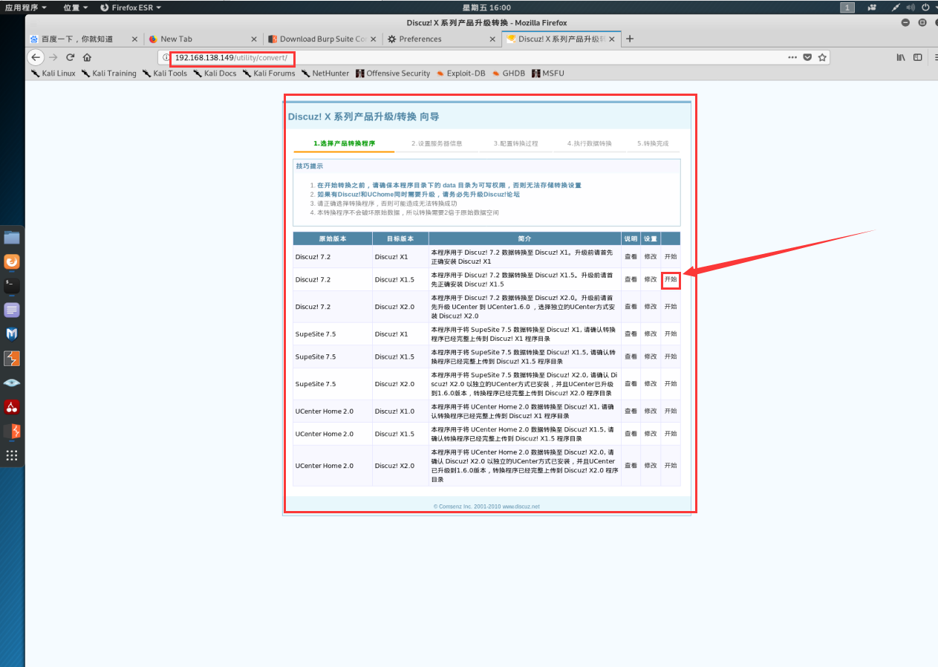Launch Metasploit from the dock
The height and width of the screenshot is (667, 938).
[x=12, y=334]
